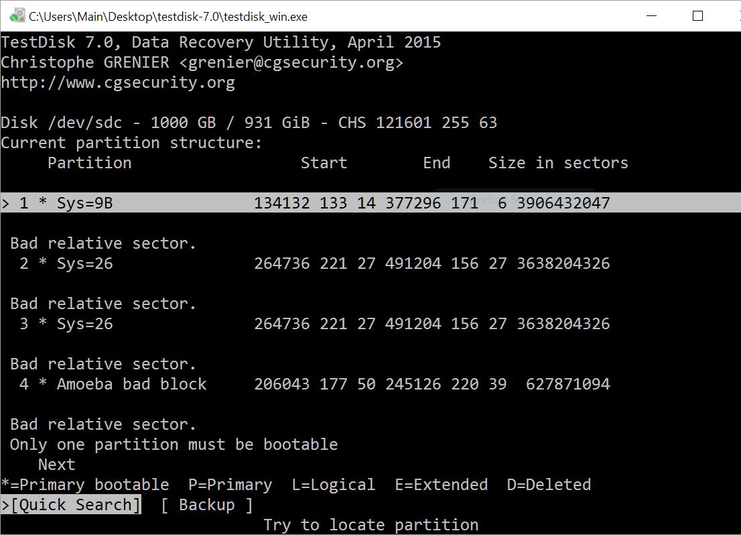Minimize the testdisk_win.exe window
The width and height of the screenshot is (741, 535).
pyautogui.click(x=652, y=15)
